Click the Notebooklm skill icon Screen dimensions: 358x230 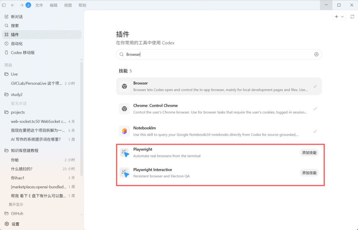tap(124, 131)
